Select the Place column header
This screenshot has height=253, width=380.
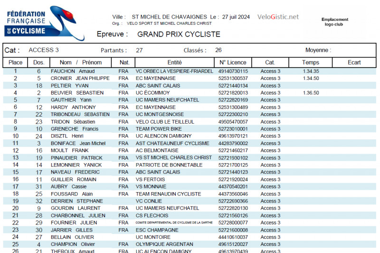tap(16, 62)
